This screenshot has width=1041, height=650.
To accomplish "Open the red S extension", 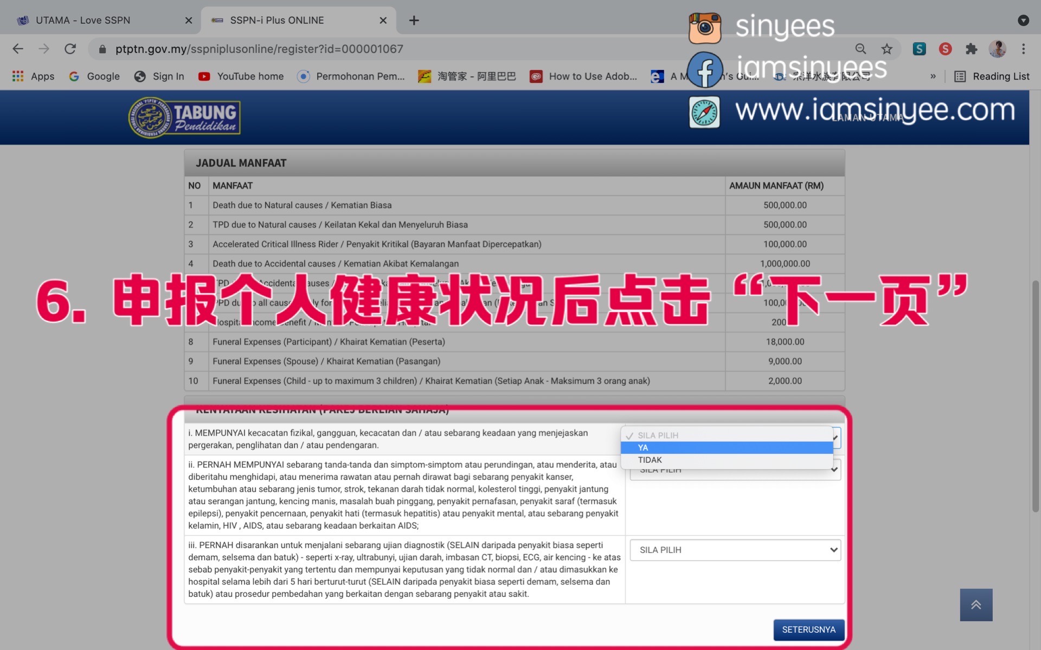I will pos(945,49).
